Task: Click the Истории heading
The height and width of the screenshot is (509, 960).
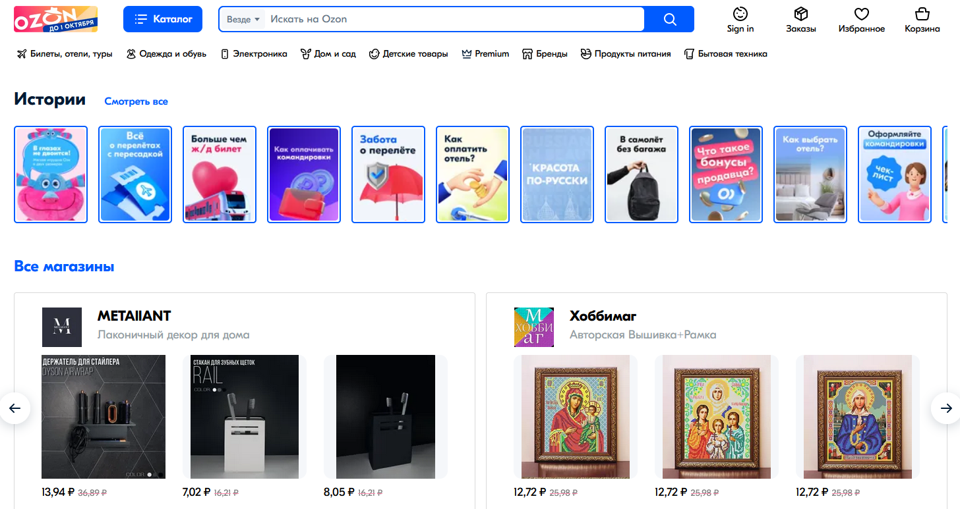Action: [x=50, y=99]
